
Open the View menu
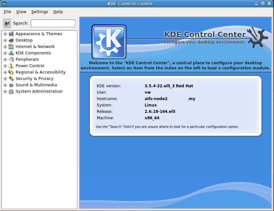tap(21, 12)
